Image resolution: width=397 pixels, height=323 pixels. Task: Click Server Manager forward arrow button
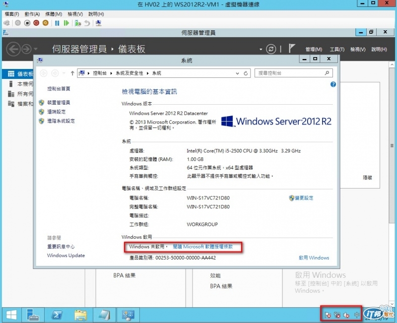(27, 49)
